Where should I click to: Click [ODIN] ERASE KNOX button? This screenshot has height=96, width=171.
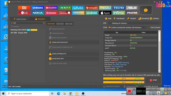tap(74, 29)
